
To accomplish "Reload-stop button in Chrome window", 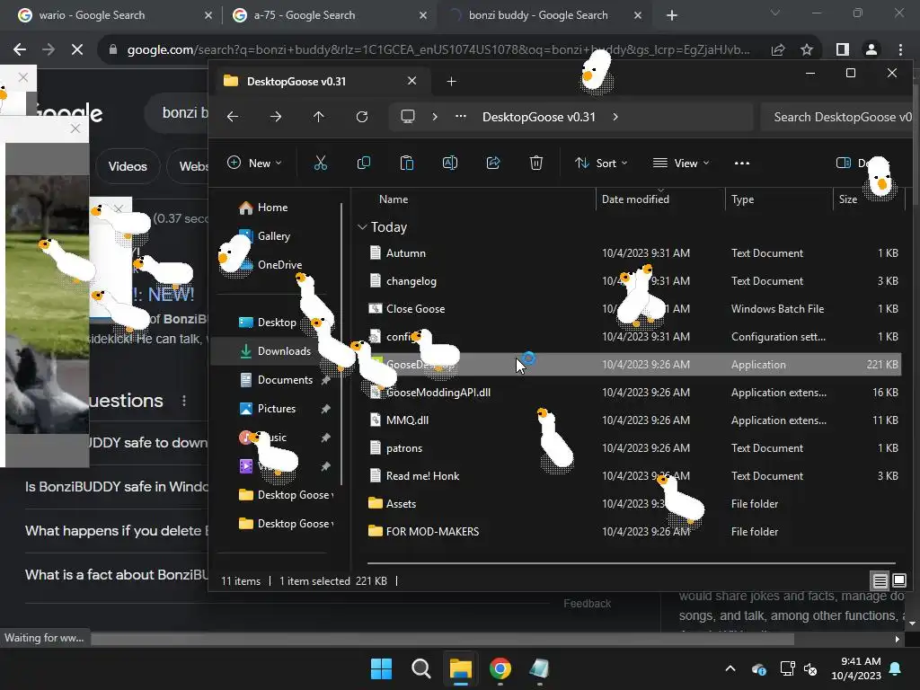I will pos(77,50).
